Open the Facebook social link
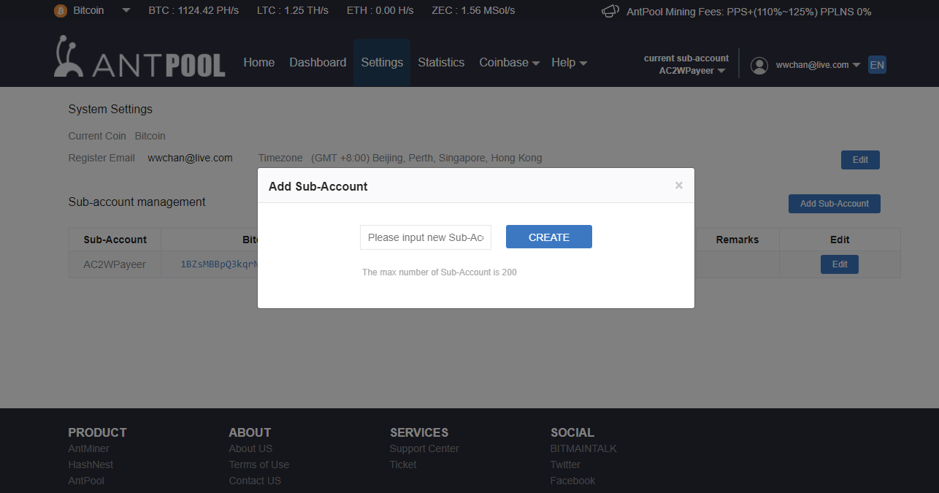The height and width of the screenshot is (493, 939). (x=572, y=481)
